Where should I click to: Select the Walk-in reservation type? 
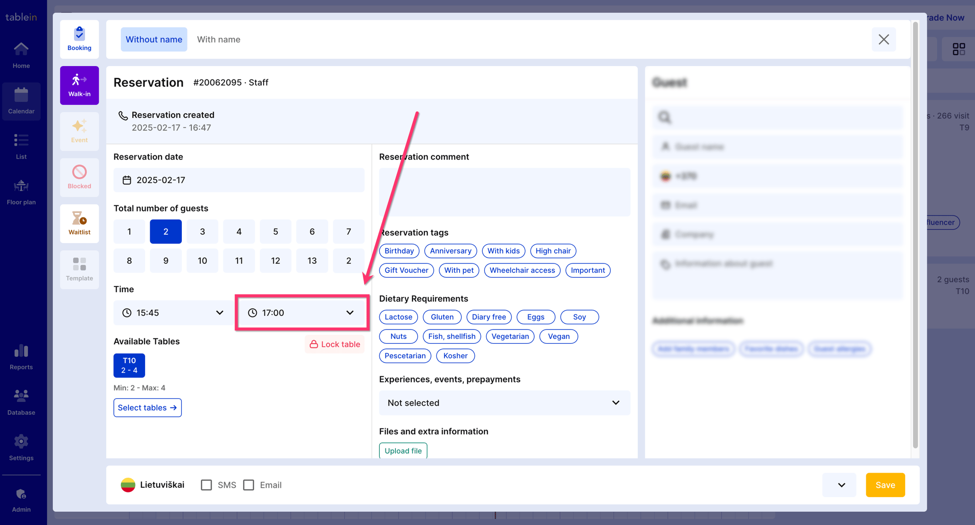pos(79,85)
